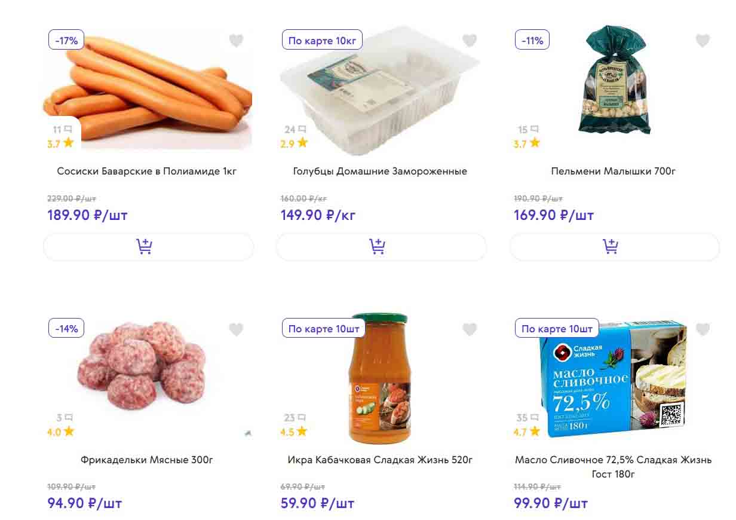Favorite Пельмени Малышки with heart icon
This screenshot has height=520, width=736.
tap(703, 41)
